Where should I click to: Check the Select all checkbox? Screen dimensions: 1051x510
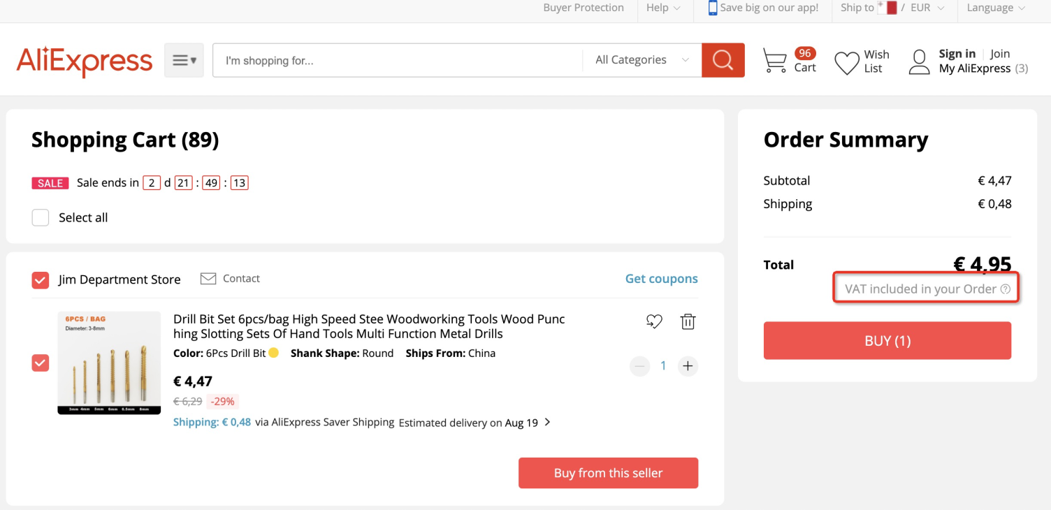[41, 218]
